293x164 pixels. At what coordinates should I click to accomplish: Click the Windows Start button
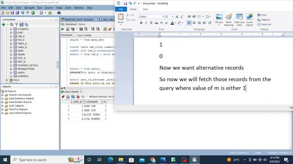5,160
